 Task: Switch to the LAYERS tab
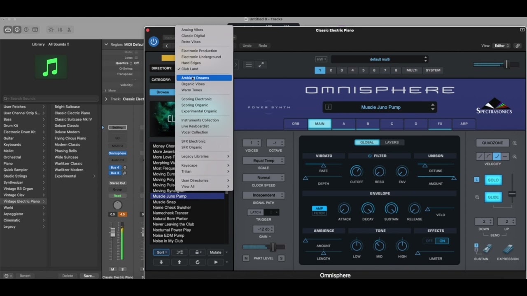(392, 142)
